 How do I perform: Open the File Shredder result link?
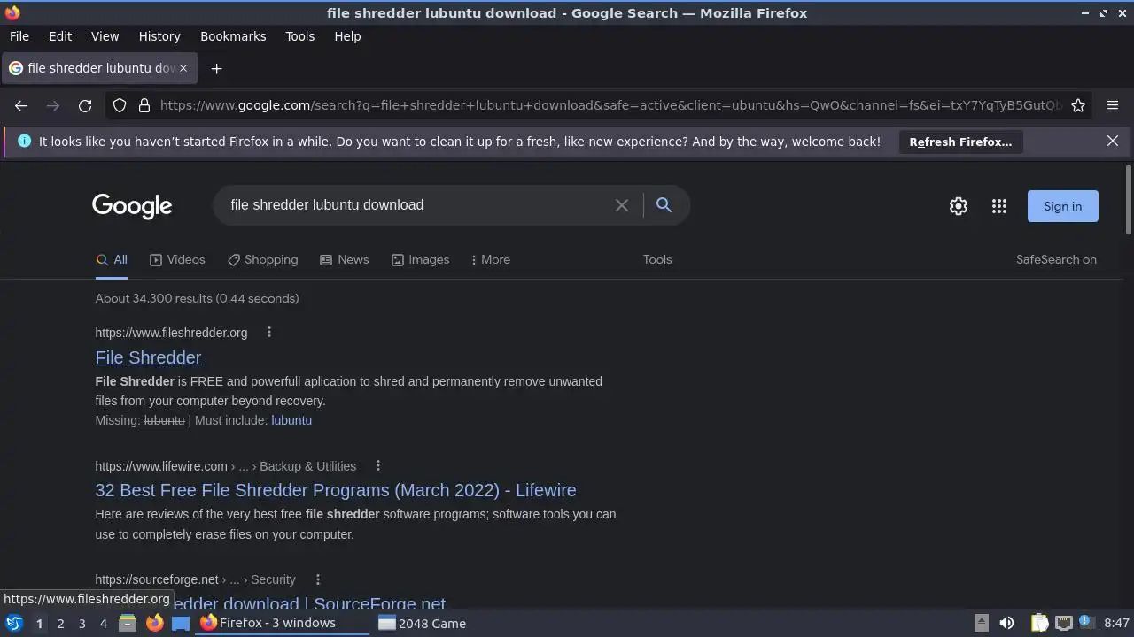[x=148, y=357]
